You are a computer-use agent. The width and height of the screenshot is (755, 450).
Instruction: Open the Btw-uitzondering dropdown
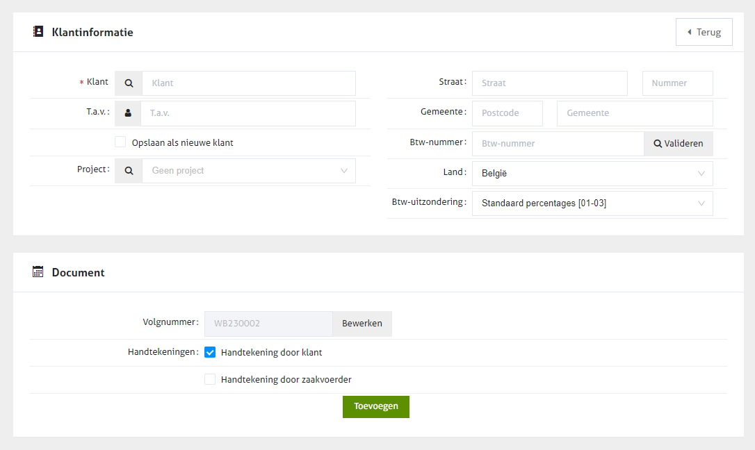592,203
